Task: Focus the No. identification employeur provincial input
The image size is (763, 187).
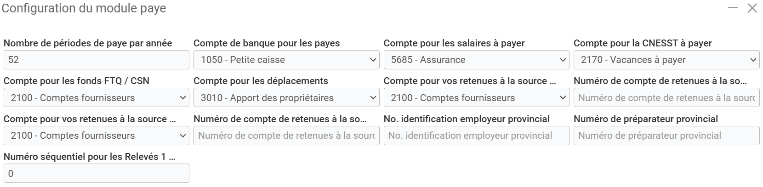Action: pos(476,136)
